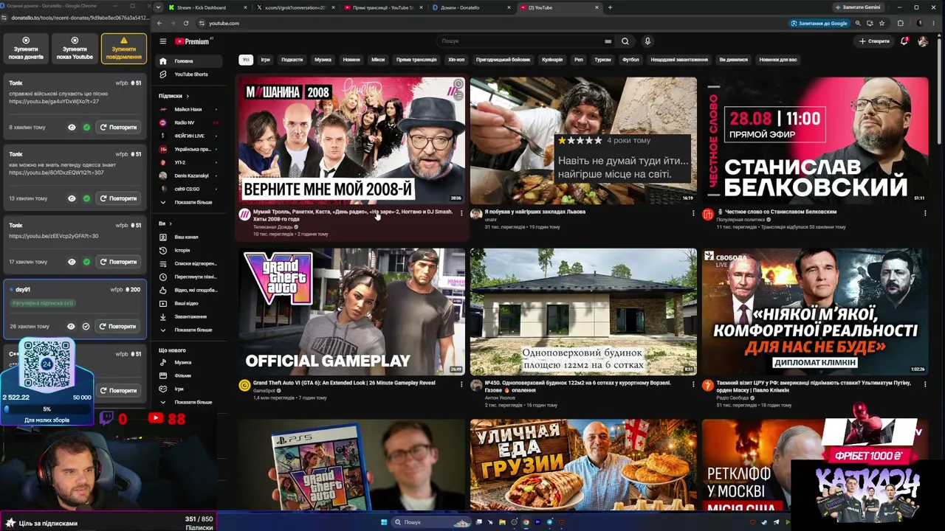945x531 pixels.
Task: Open a new browser tab
Action: (610, 7)
